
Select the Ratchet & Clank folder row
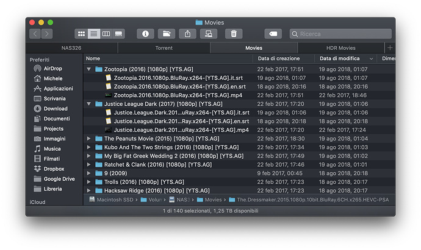pos(239,165)
